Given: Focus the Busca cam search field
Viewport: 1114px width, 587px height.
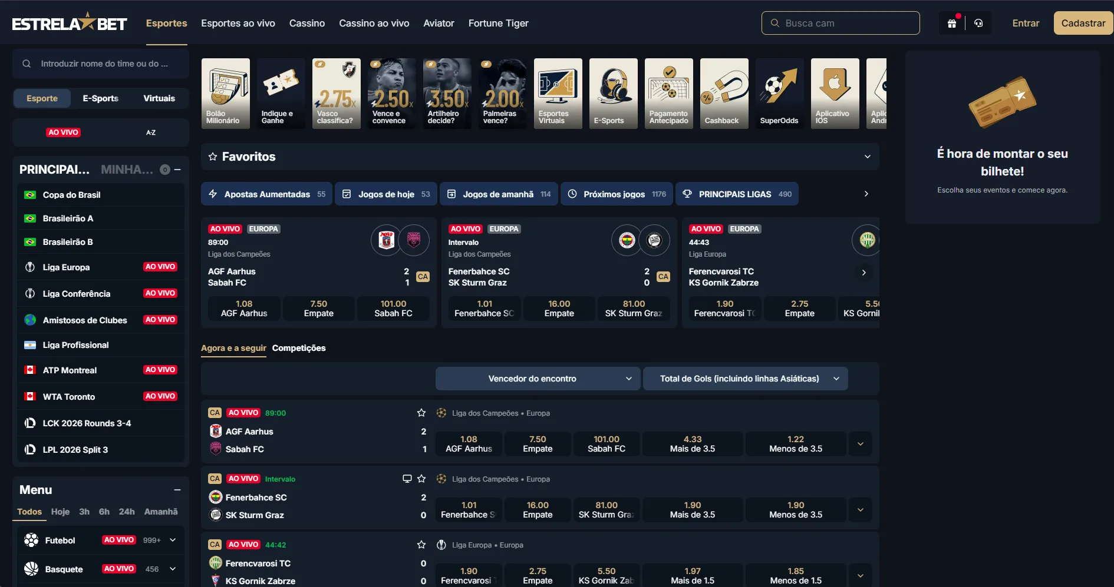Looking at the screenshot, I should pos(841,23).
